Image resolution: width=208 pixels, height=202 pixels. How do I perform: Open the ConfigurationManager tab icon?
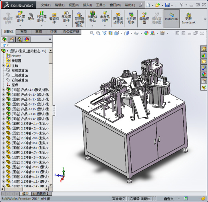pyautogui.click(x=19, y=39)
